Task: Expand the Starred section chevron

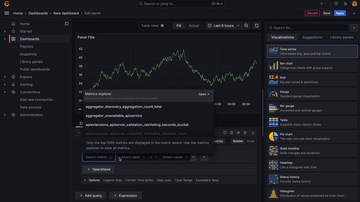Action: click(5, 31)
